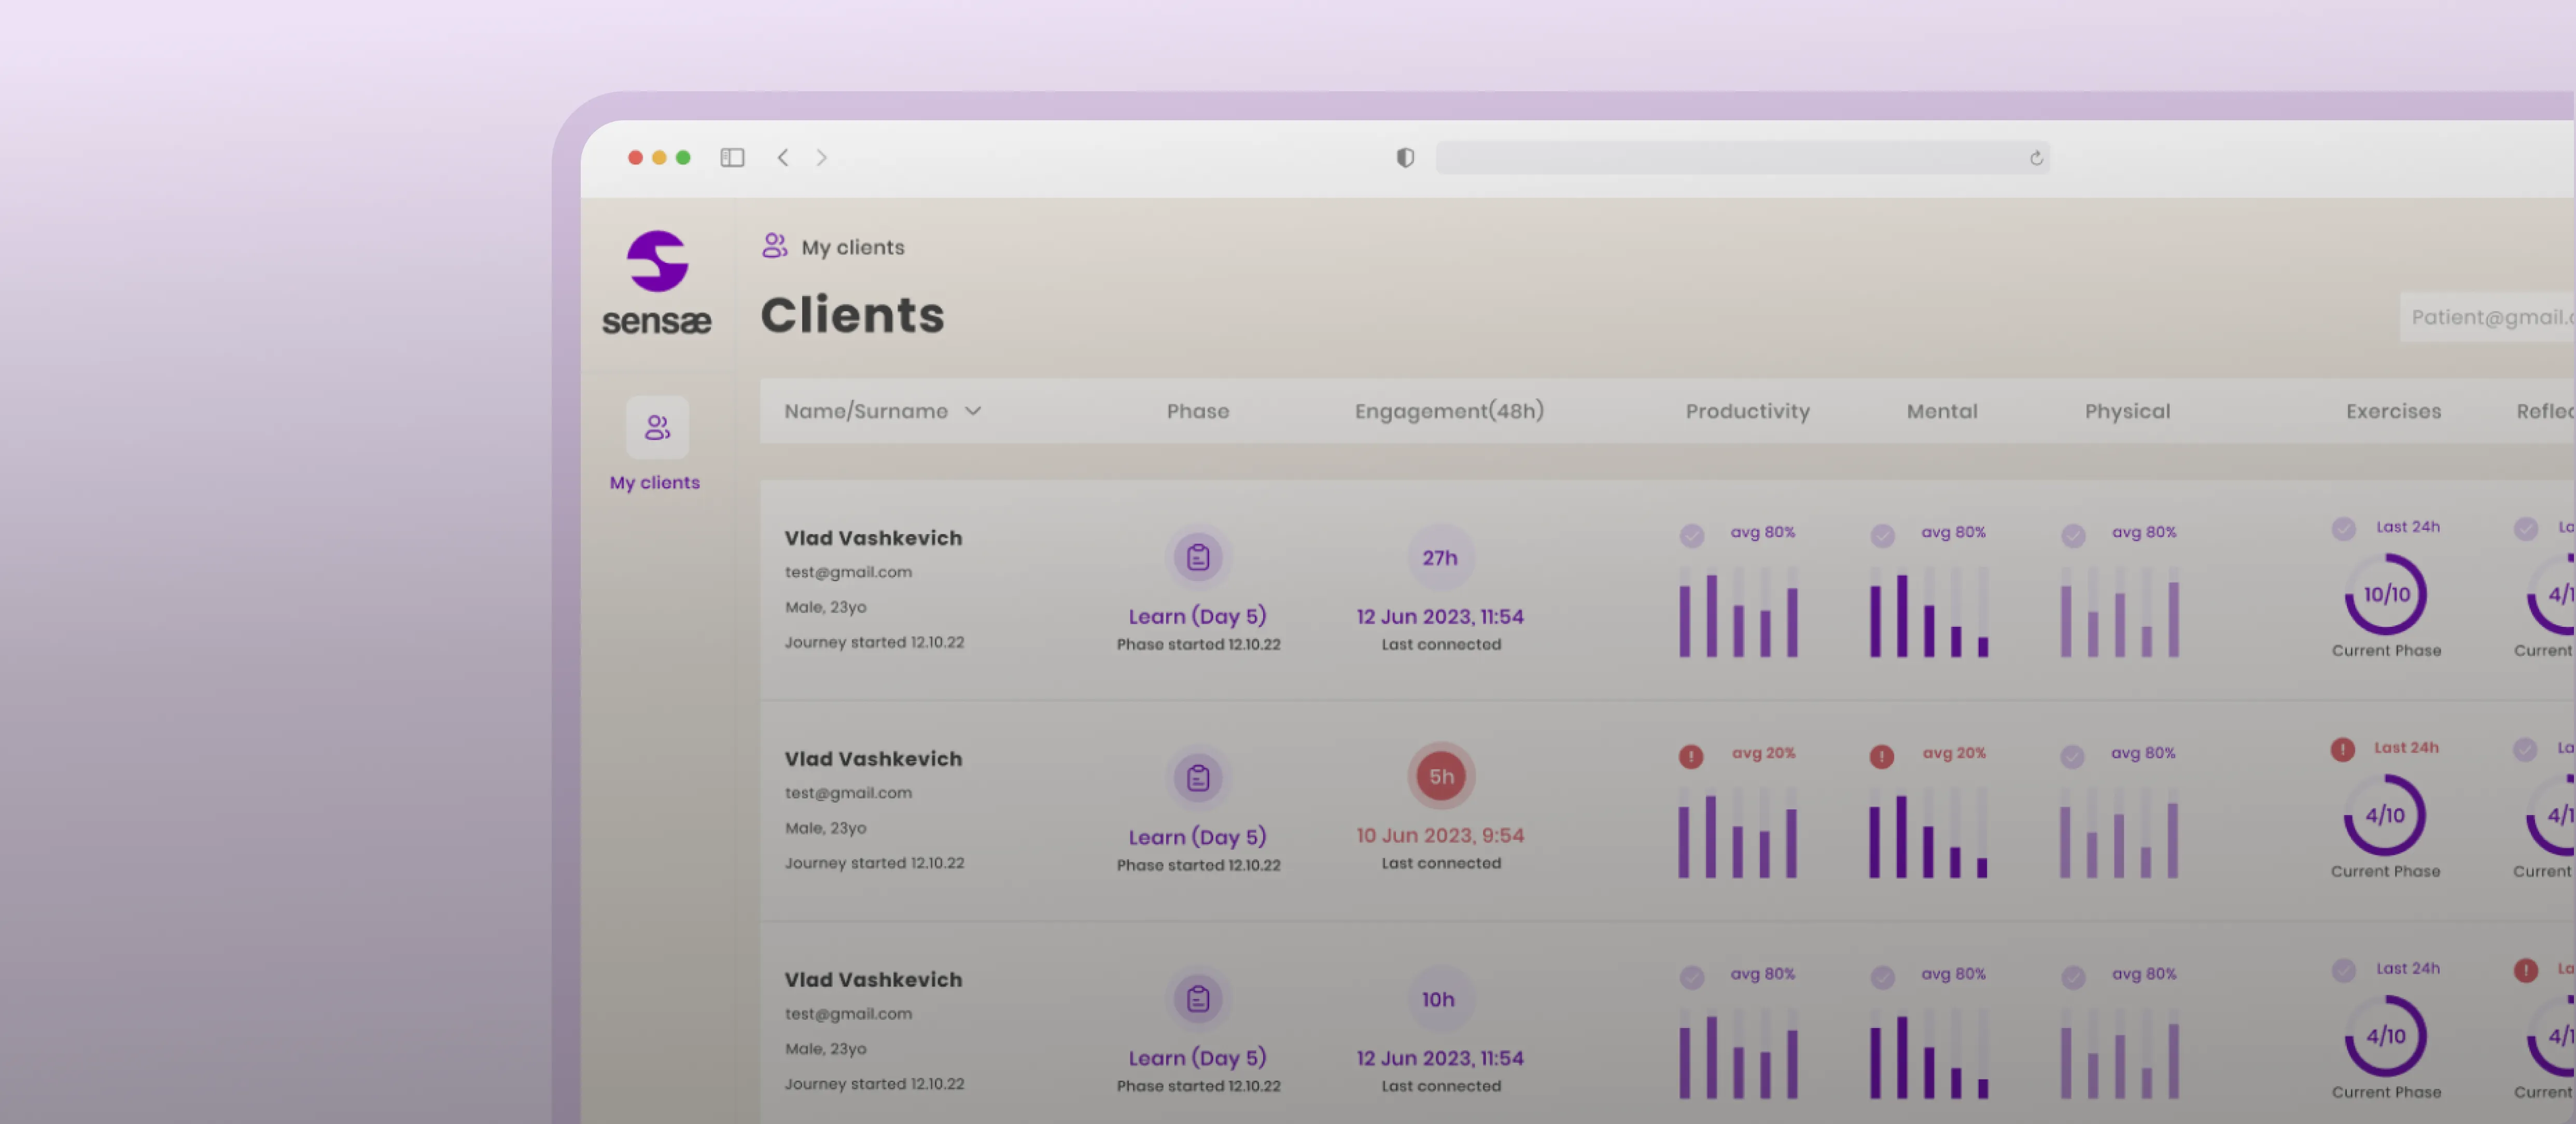The width and height of the screenshot is (2576, 1124).
Task: Click the Patient@gmail search field
Action: [x=2487, y=317]
